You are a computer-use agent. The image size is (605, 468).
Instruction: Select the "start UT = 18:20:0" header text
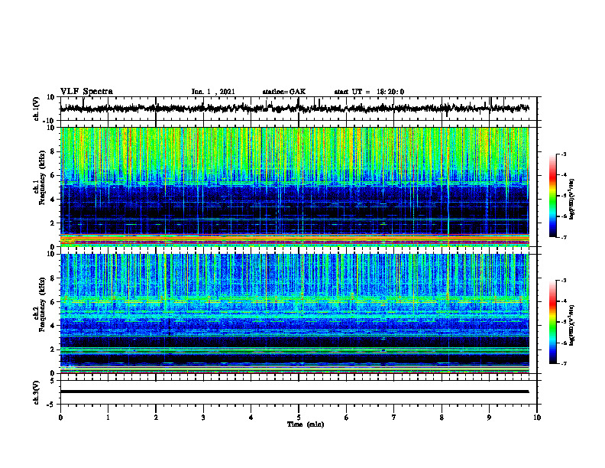[369, 92]
